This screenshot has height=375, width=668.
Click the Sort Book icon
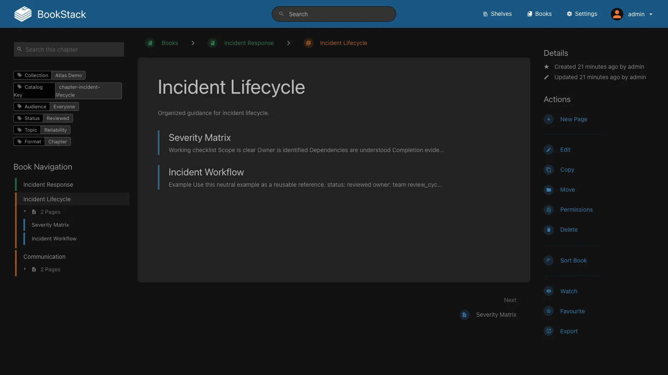(549, 260)
